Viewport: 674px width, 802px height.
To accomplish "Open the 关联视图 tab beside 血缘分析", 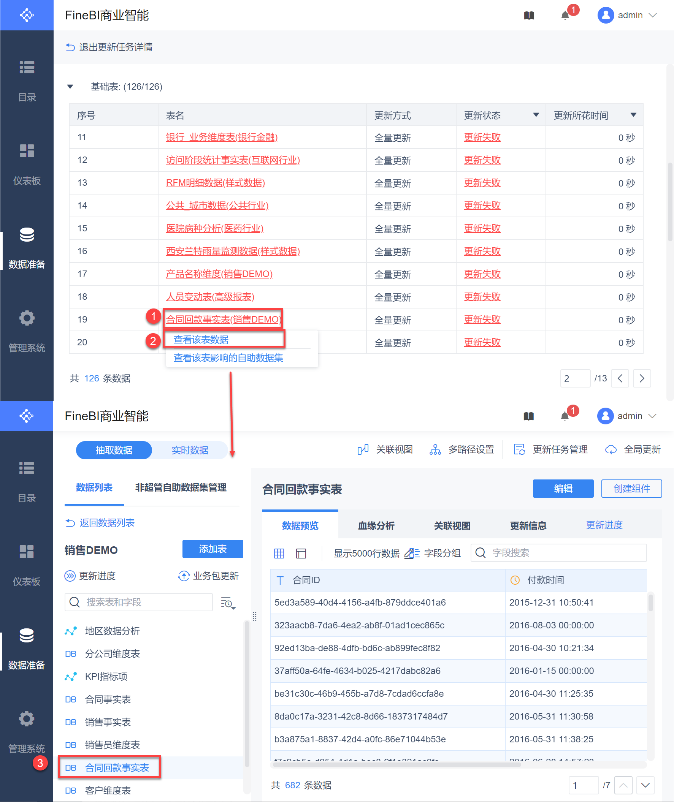I will point(452,525).
